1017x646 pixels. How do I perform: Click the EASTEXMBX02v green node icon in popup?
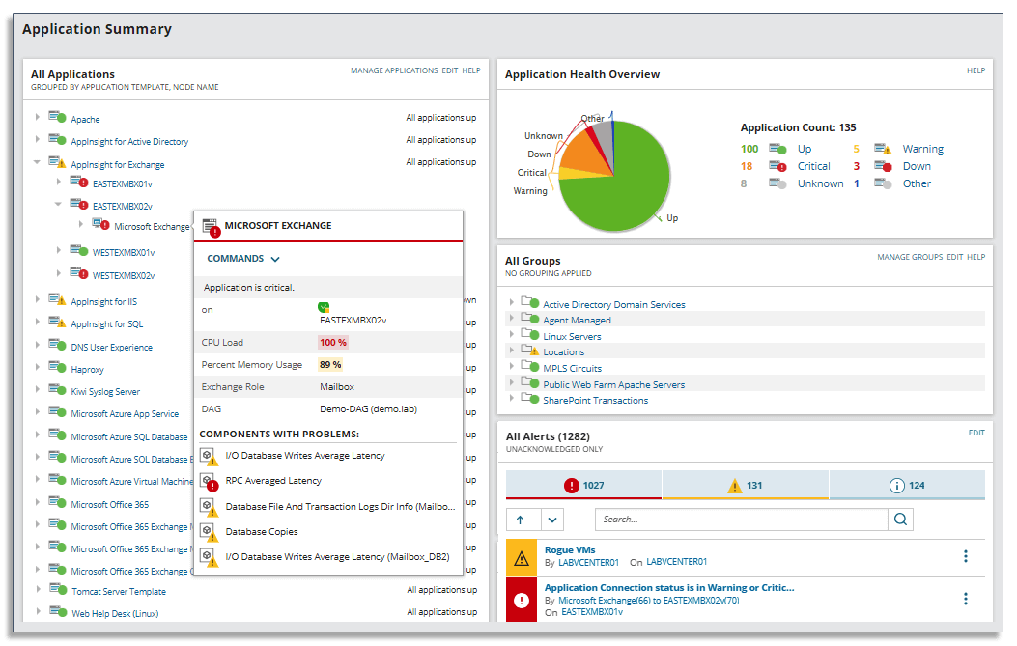click(324, 307)
